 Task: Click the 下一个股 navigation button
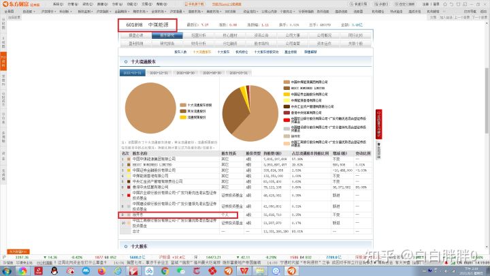click(x=479, y=18)
